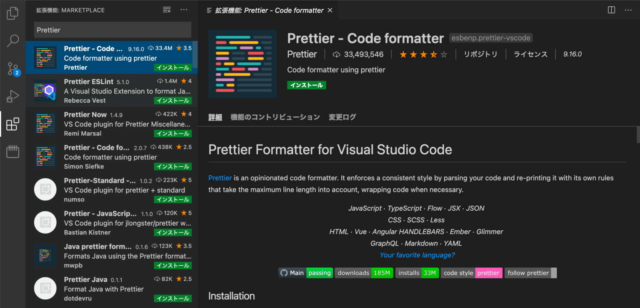
Task: Close the Prettier - Code formatter editor tab
Action: pos(330,10)
